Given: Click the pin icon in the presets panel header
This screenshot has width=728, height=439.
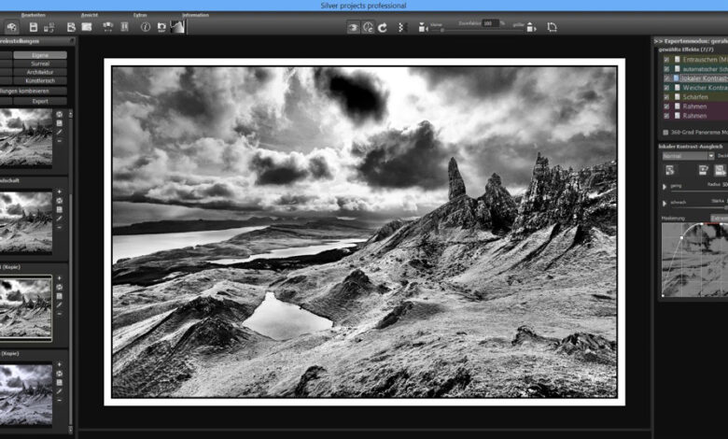Looking at the screenshot, I should [x=72, y=41].
